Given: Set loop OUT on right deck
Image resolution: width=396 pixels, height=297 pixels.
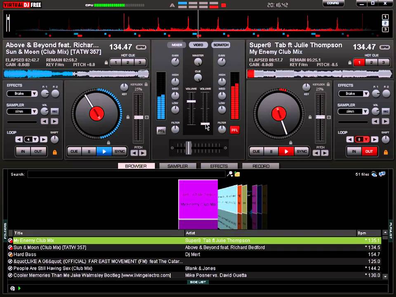Looking at the screenshot, I should tap(369, 151).
